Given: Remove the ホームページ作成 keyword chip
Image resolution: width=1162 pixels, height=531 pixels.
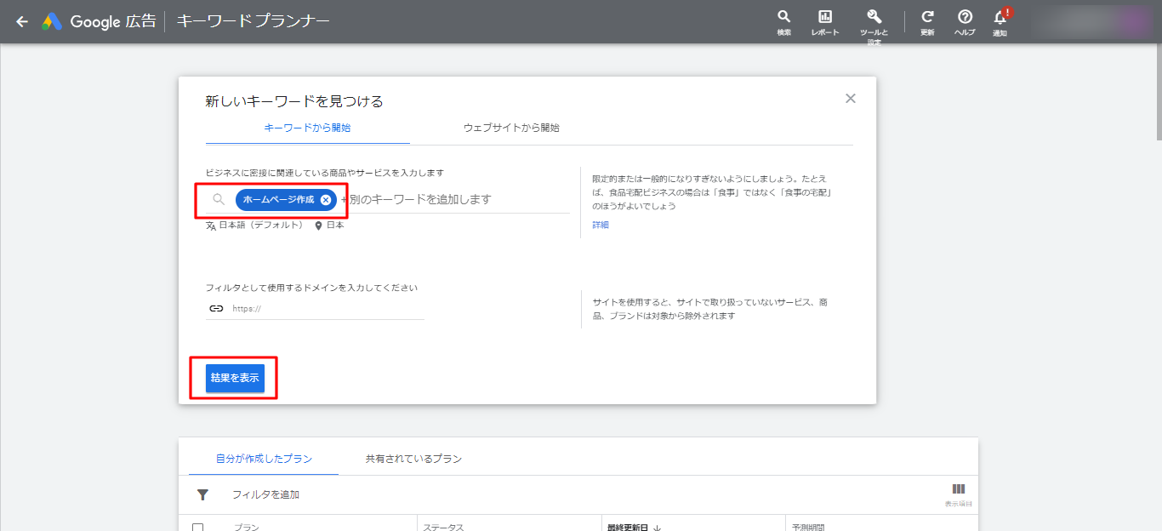Looking at the screenshot, I should pyautogui.click(x=326, y=200).
